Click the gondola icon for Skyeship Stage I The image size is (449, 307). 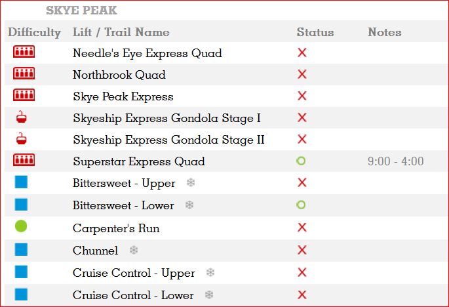point(22,117)
